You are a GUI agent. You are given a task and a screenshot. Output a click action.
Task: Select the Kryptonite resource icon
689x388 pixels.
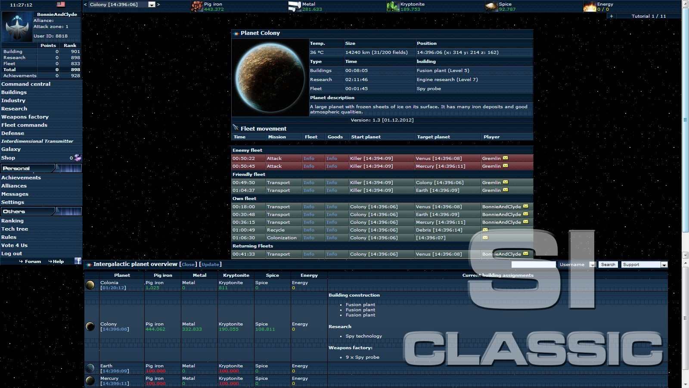392,6
